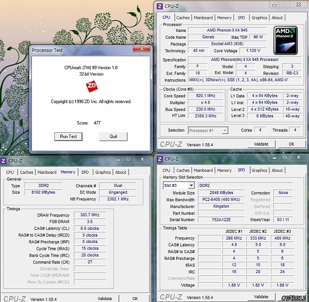The image size is (309, 302).
Task: Open SPD tab in top CPU-Z window
Action: point(241,17)
